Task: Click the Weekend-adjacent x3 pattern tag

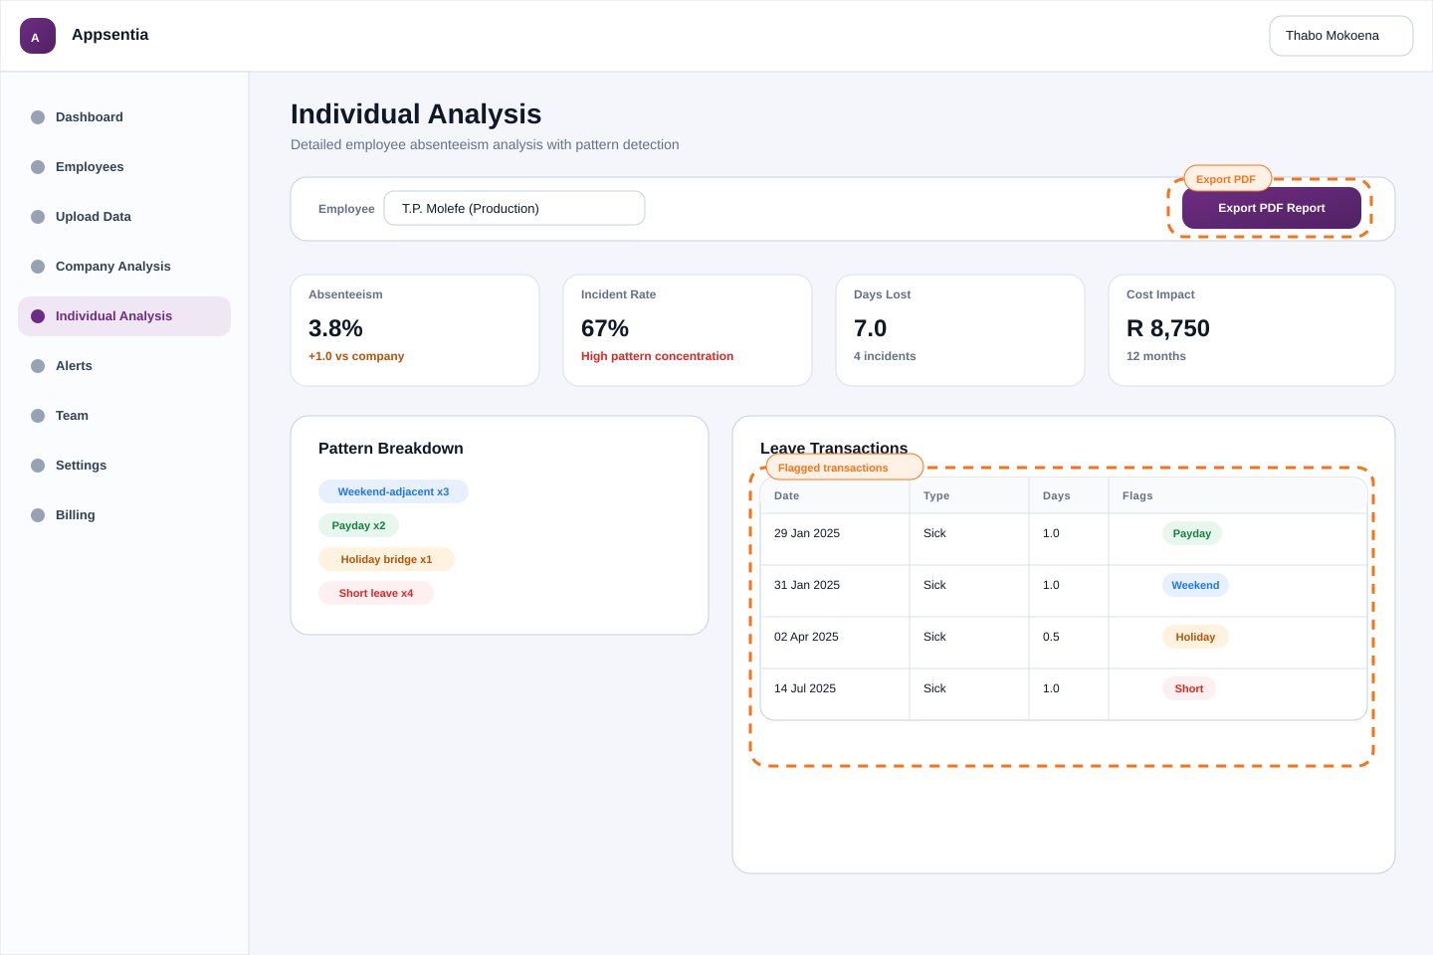Action: coord(393,491)
